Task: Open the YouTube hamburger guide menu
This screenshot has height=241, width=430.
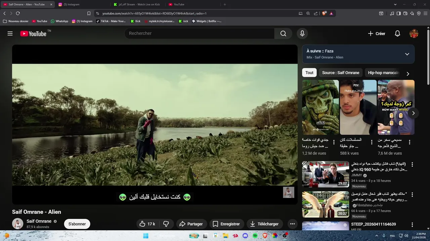Action: coord(10,33)
